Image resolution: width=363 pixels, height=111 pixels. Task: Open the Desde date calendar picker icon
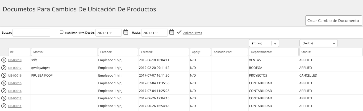point(126,32)
